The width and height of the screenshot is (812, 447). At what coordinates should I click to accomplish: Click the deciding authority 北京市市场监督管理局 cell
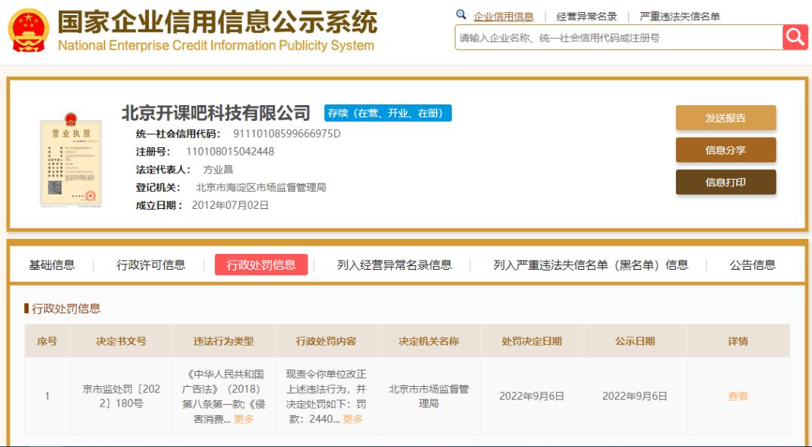429,397
